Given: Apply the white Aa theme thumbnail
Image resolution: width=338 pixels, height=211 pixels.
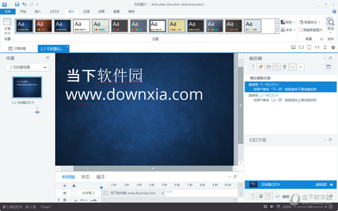Looking at the screenshot, I should coord(82,26).
